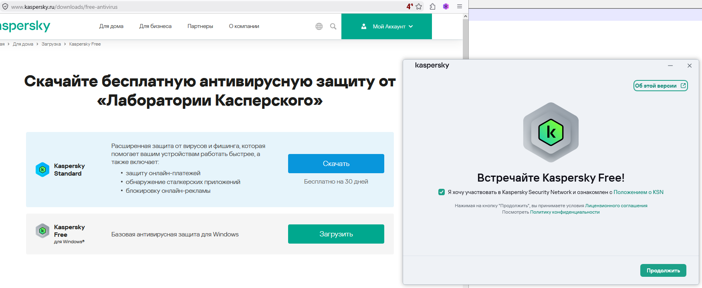Bookmark this page with the star icon
702x288 pixels.
419,6
